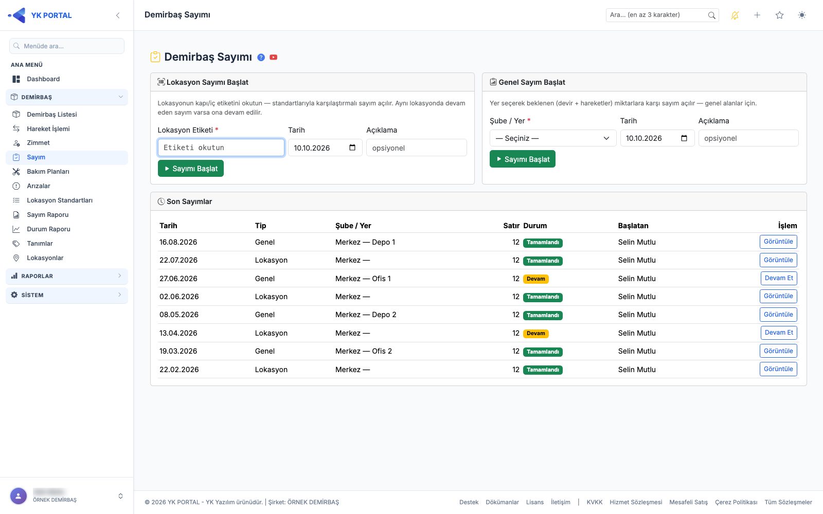Open calendar picker in Lokasyon Tarih field
The height and width of the screenshot is (514, 823).
click(x=352, y=148)
